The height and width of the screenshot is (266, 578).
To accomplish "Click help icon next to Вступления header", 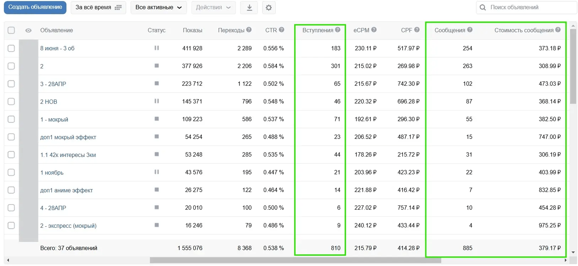I will coord(337,30).
